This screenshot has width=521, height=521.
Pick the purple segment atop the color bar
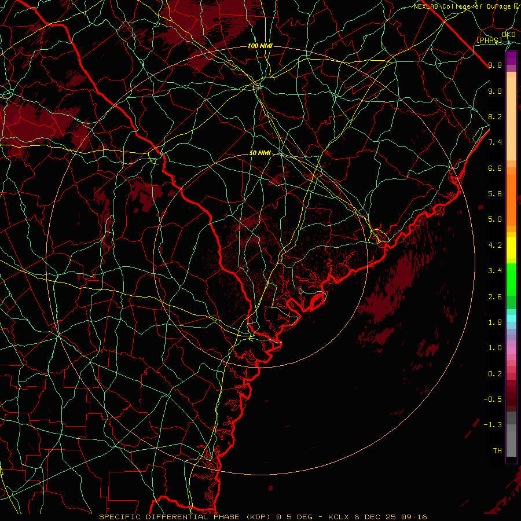[511, 58]
